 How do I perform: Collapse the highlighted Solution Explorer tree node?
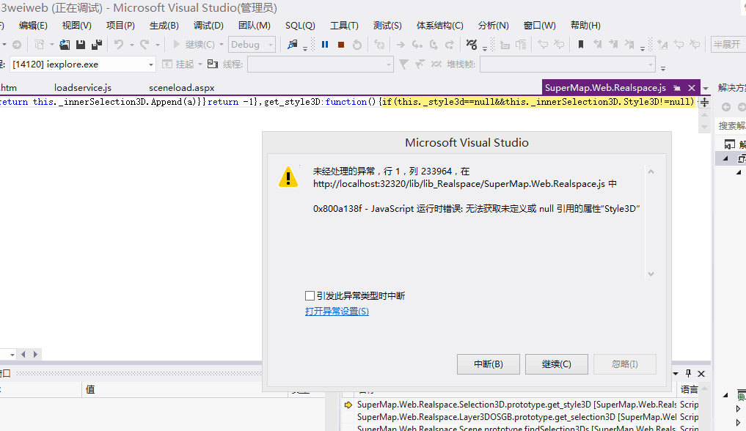[725, 158]
